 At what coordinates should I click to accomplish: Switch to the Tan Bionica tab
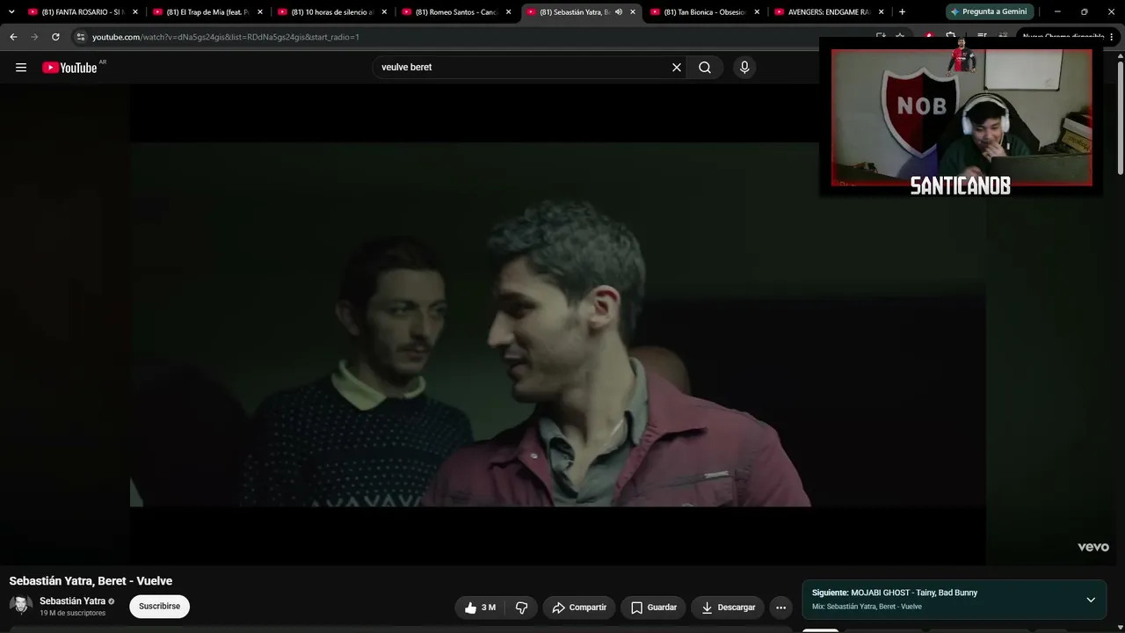pyautogui.click(x=706, y=12)
